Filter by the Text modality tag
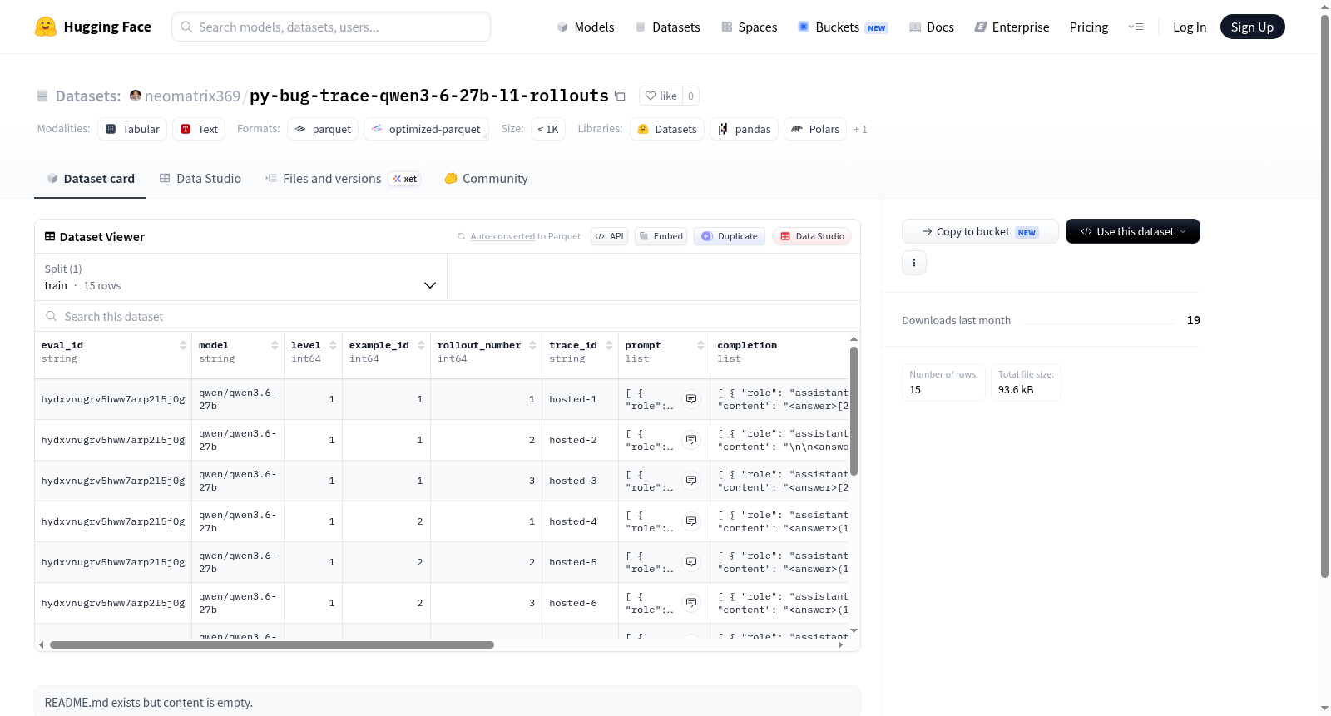Image resolution: width=1331 pixels, height=716 pixels. click(x=199, y=129)
